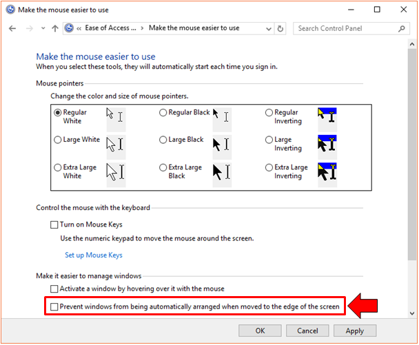Click the Large White pointer preview image
The image size is (419, 345).
pos(114,144)
